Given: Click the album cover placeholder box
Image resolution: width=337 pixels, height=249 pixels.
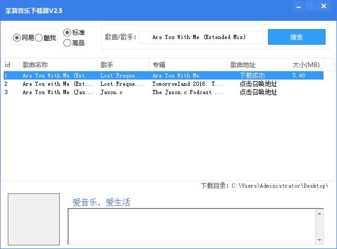Looking at the screenshot, I should pos(34,219).
